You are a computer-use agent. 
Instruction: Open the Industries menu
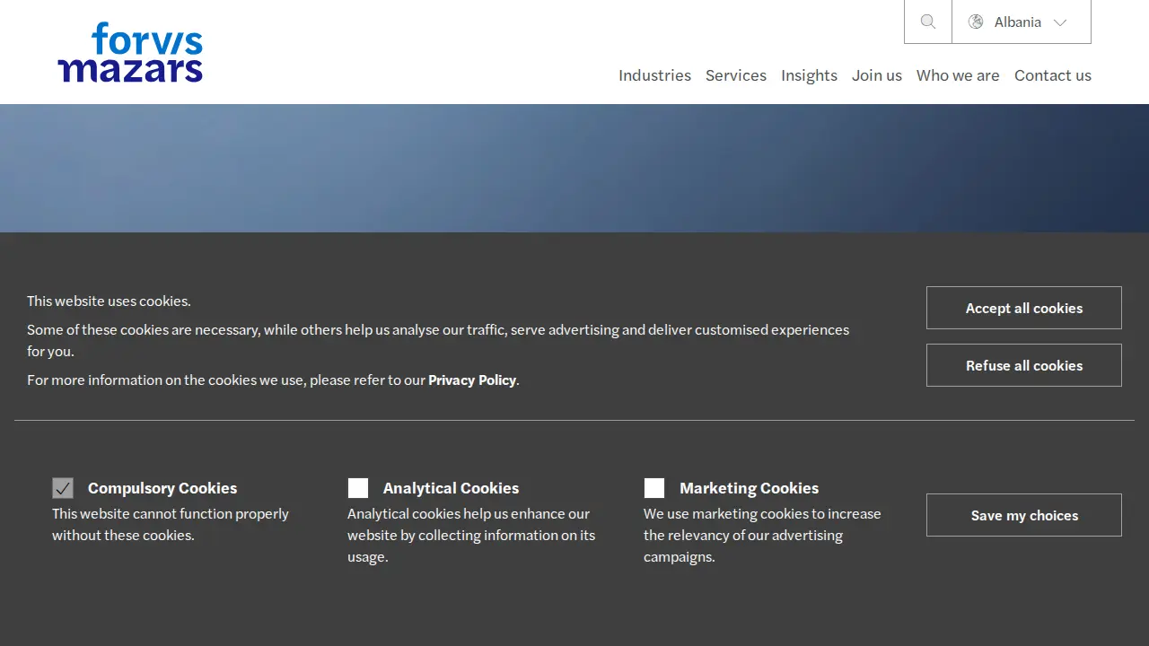tap(654, 75)
